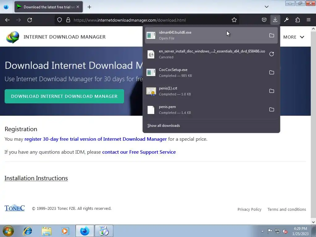Open the Firefox View icon
The height and width of the screenshot is (237, 316).
click(x=6, y=7)
